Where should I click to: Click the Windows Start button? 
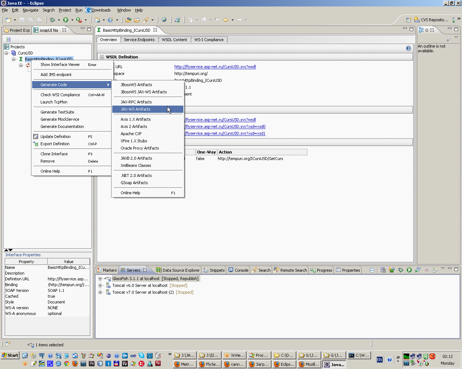tap(10, 355)
